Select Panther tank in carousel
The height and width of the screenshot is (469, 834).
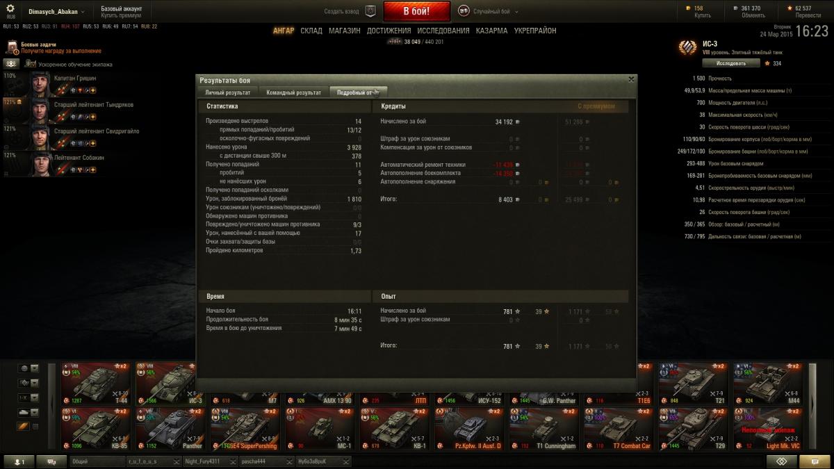[x=170, y=429]
